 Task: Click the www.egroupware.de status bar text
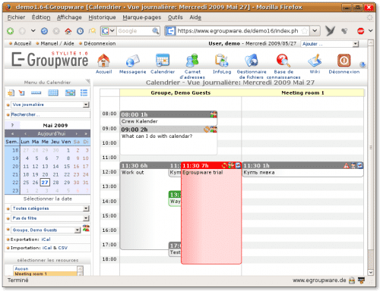319,280
